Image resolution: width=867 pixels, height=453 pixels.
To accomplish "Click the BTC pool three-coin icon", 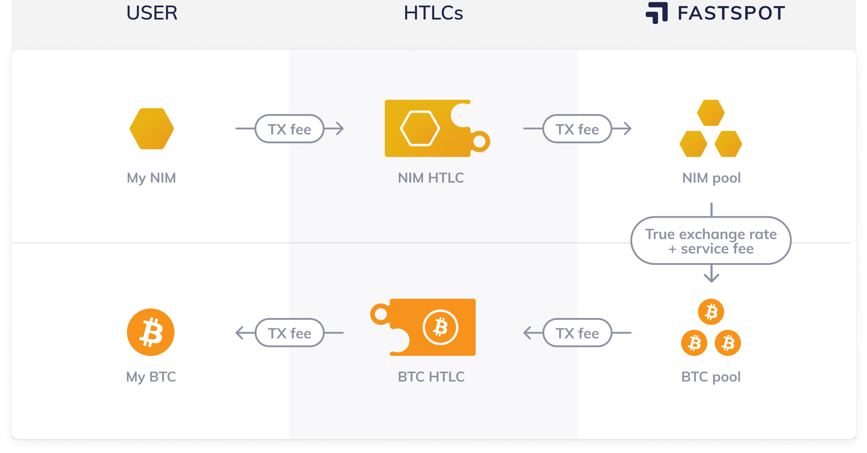I will click(711, 328).
